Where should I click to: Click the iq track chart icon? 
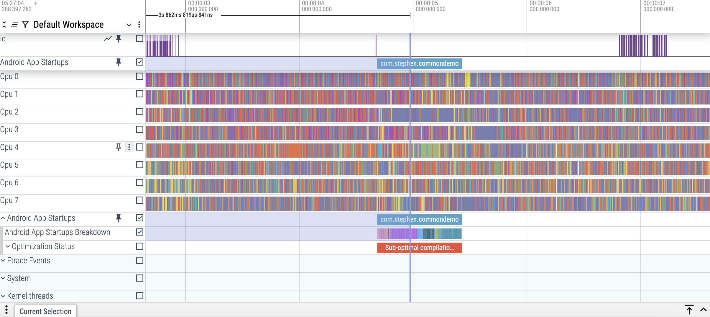[x=108, y=39]
